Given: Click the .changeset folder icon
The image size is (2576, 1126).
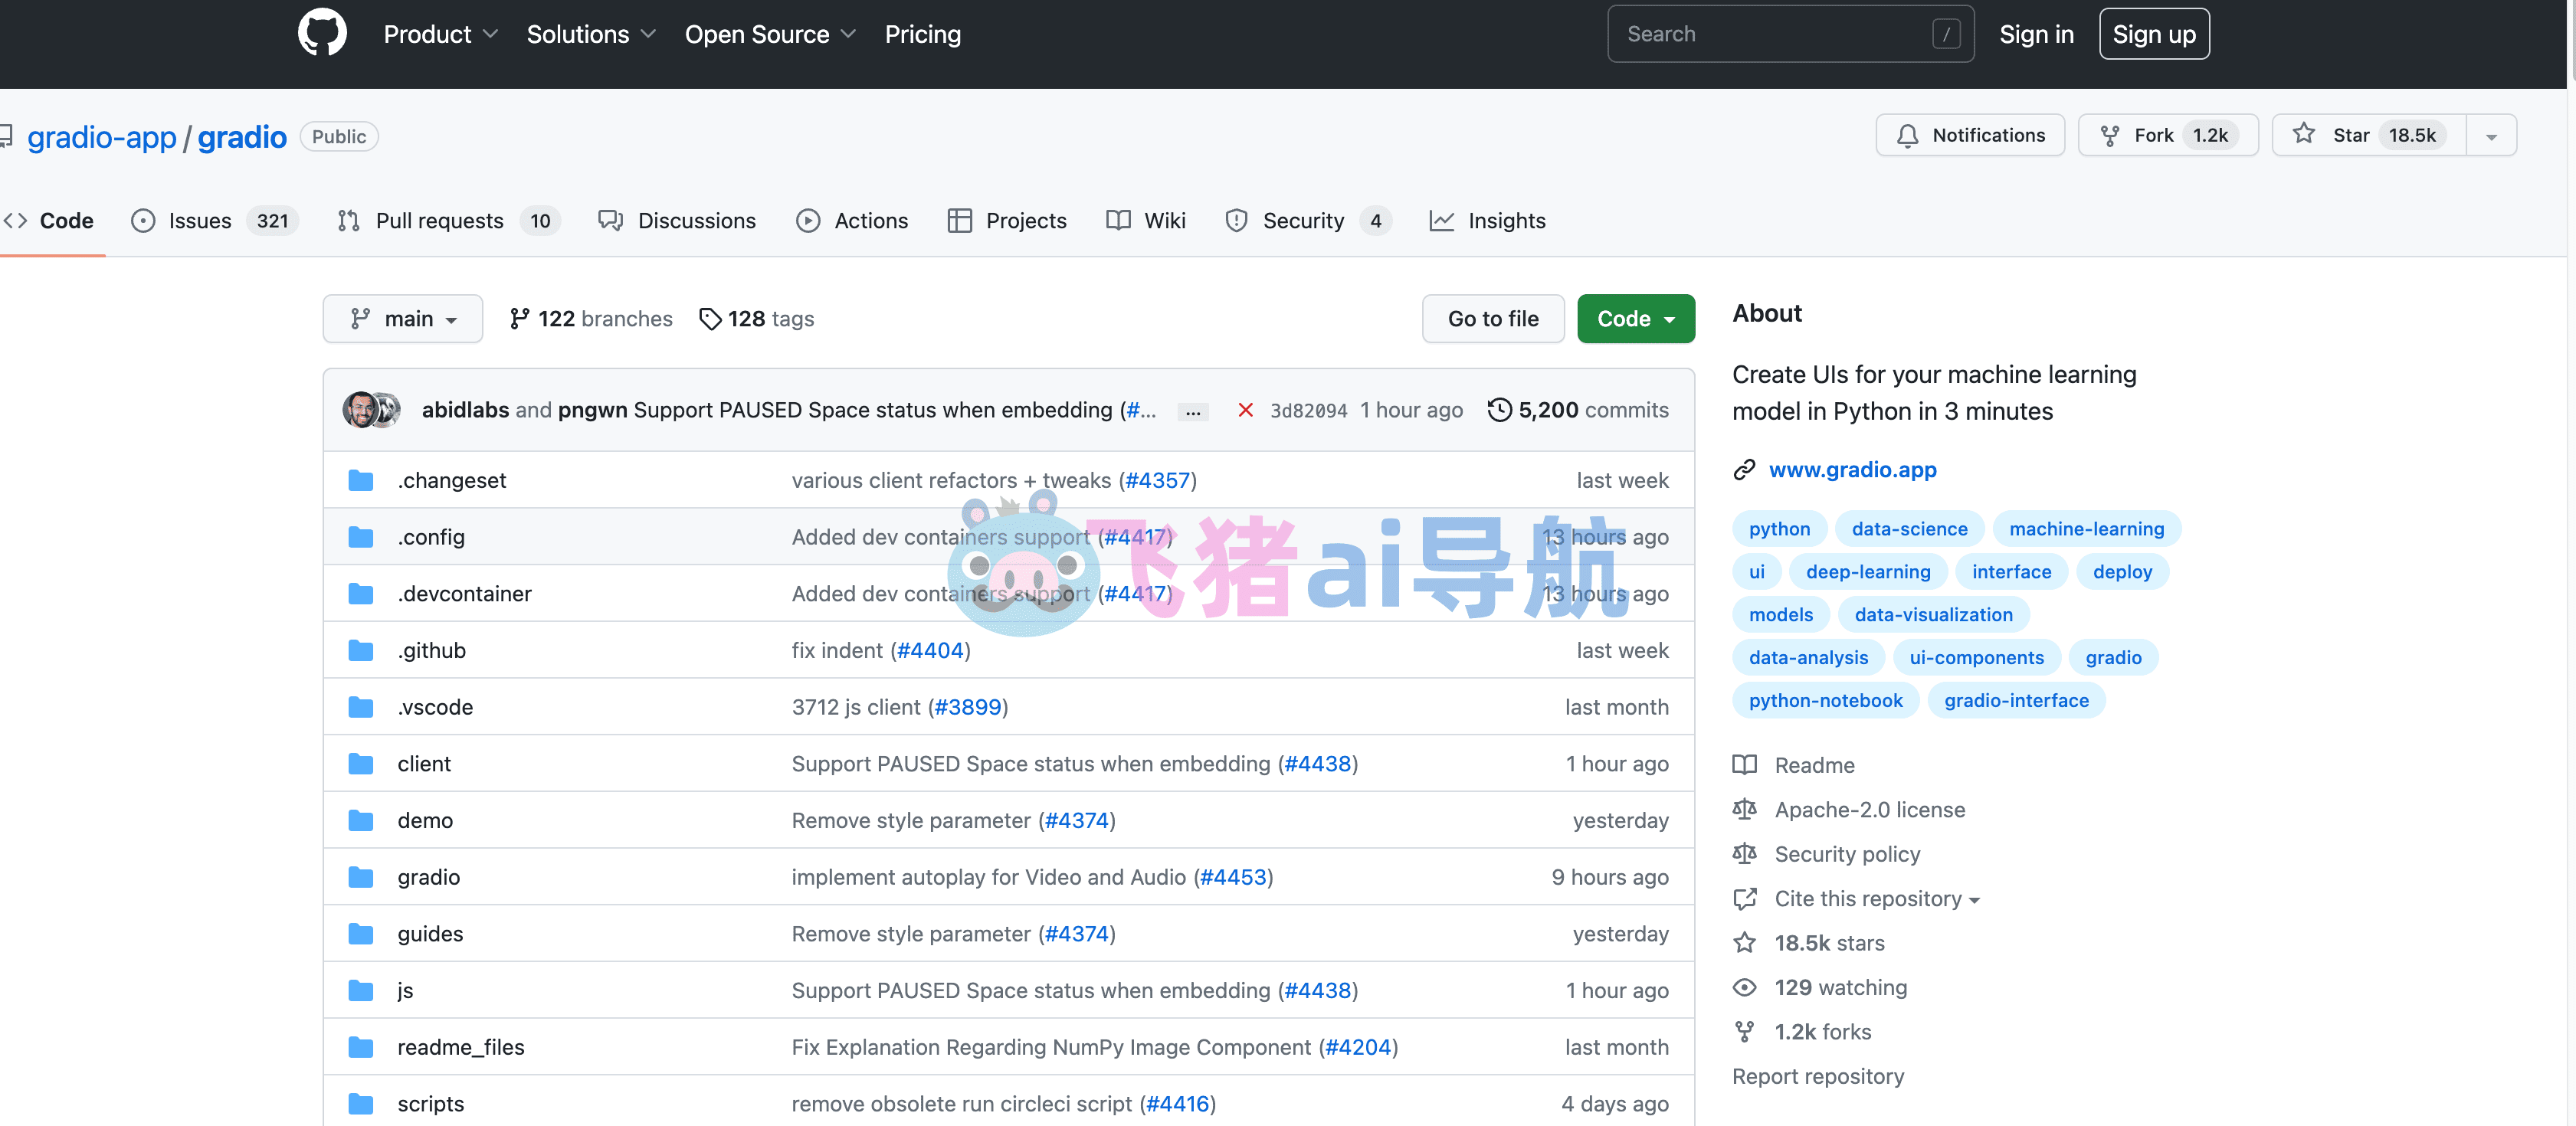Looking at the screenshot, I should click(x=361, y=481).
